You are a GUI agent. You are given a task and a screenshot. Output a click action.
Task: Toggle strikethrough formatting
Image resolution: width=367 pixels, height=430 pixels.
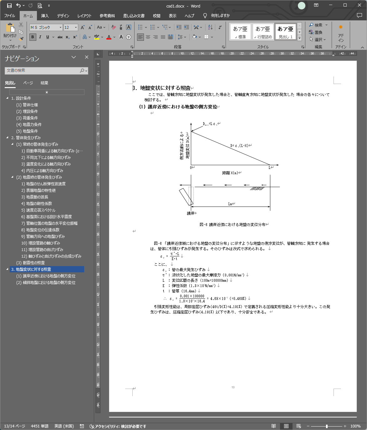tap(60, 37)
